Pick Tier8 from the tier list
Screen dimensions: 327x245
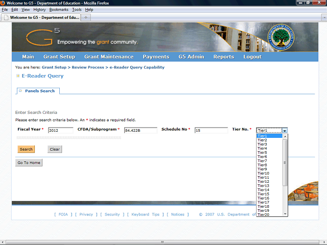[269, 165]
